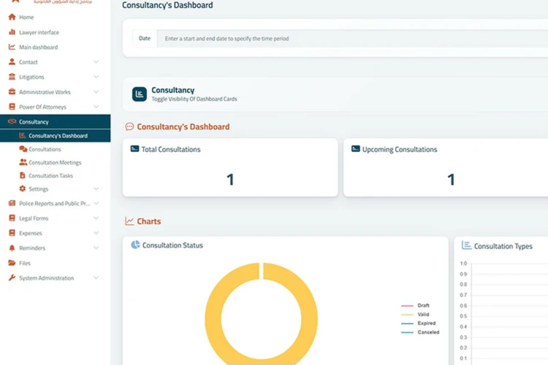Expand the System Administration chevron
This screenshot has height=365, width=548.
pos(96,277)
